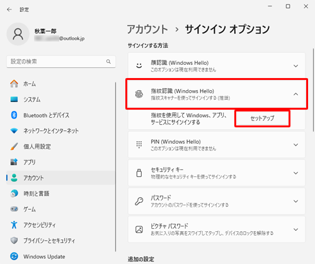315x264 pixels.
Task: Click the Bluetooth icon in sidebar
Action: (14, 115)
